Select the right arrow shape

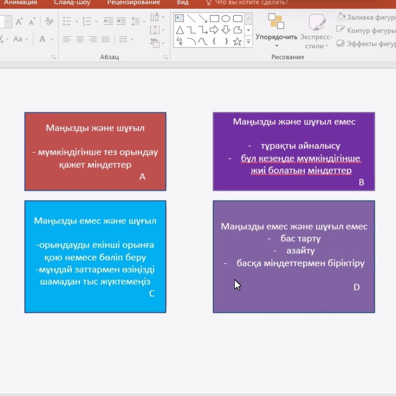tap(214, 30)
